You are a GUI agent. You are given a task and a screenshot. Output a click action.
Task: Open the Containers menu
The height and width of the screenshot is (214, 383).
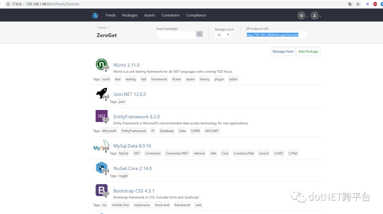[171, 15]
